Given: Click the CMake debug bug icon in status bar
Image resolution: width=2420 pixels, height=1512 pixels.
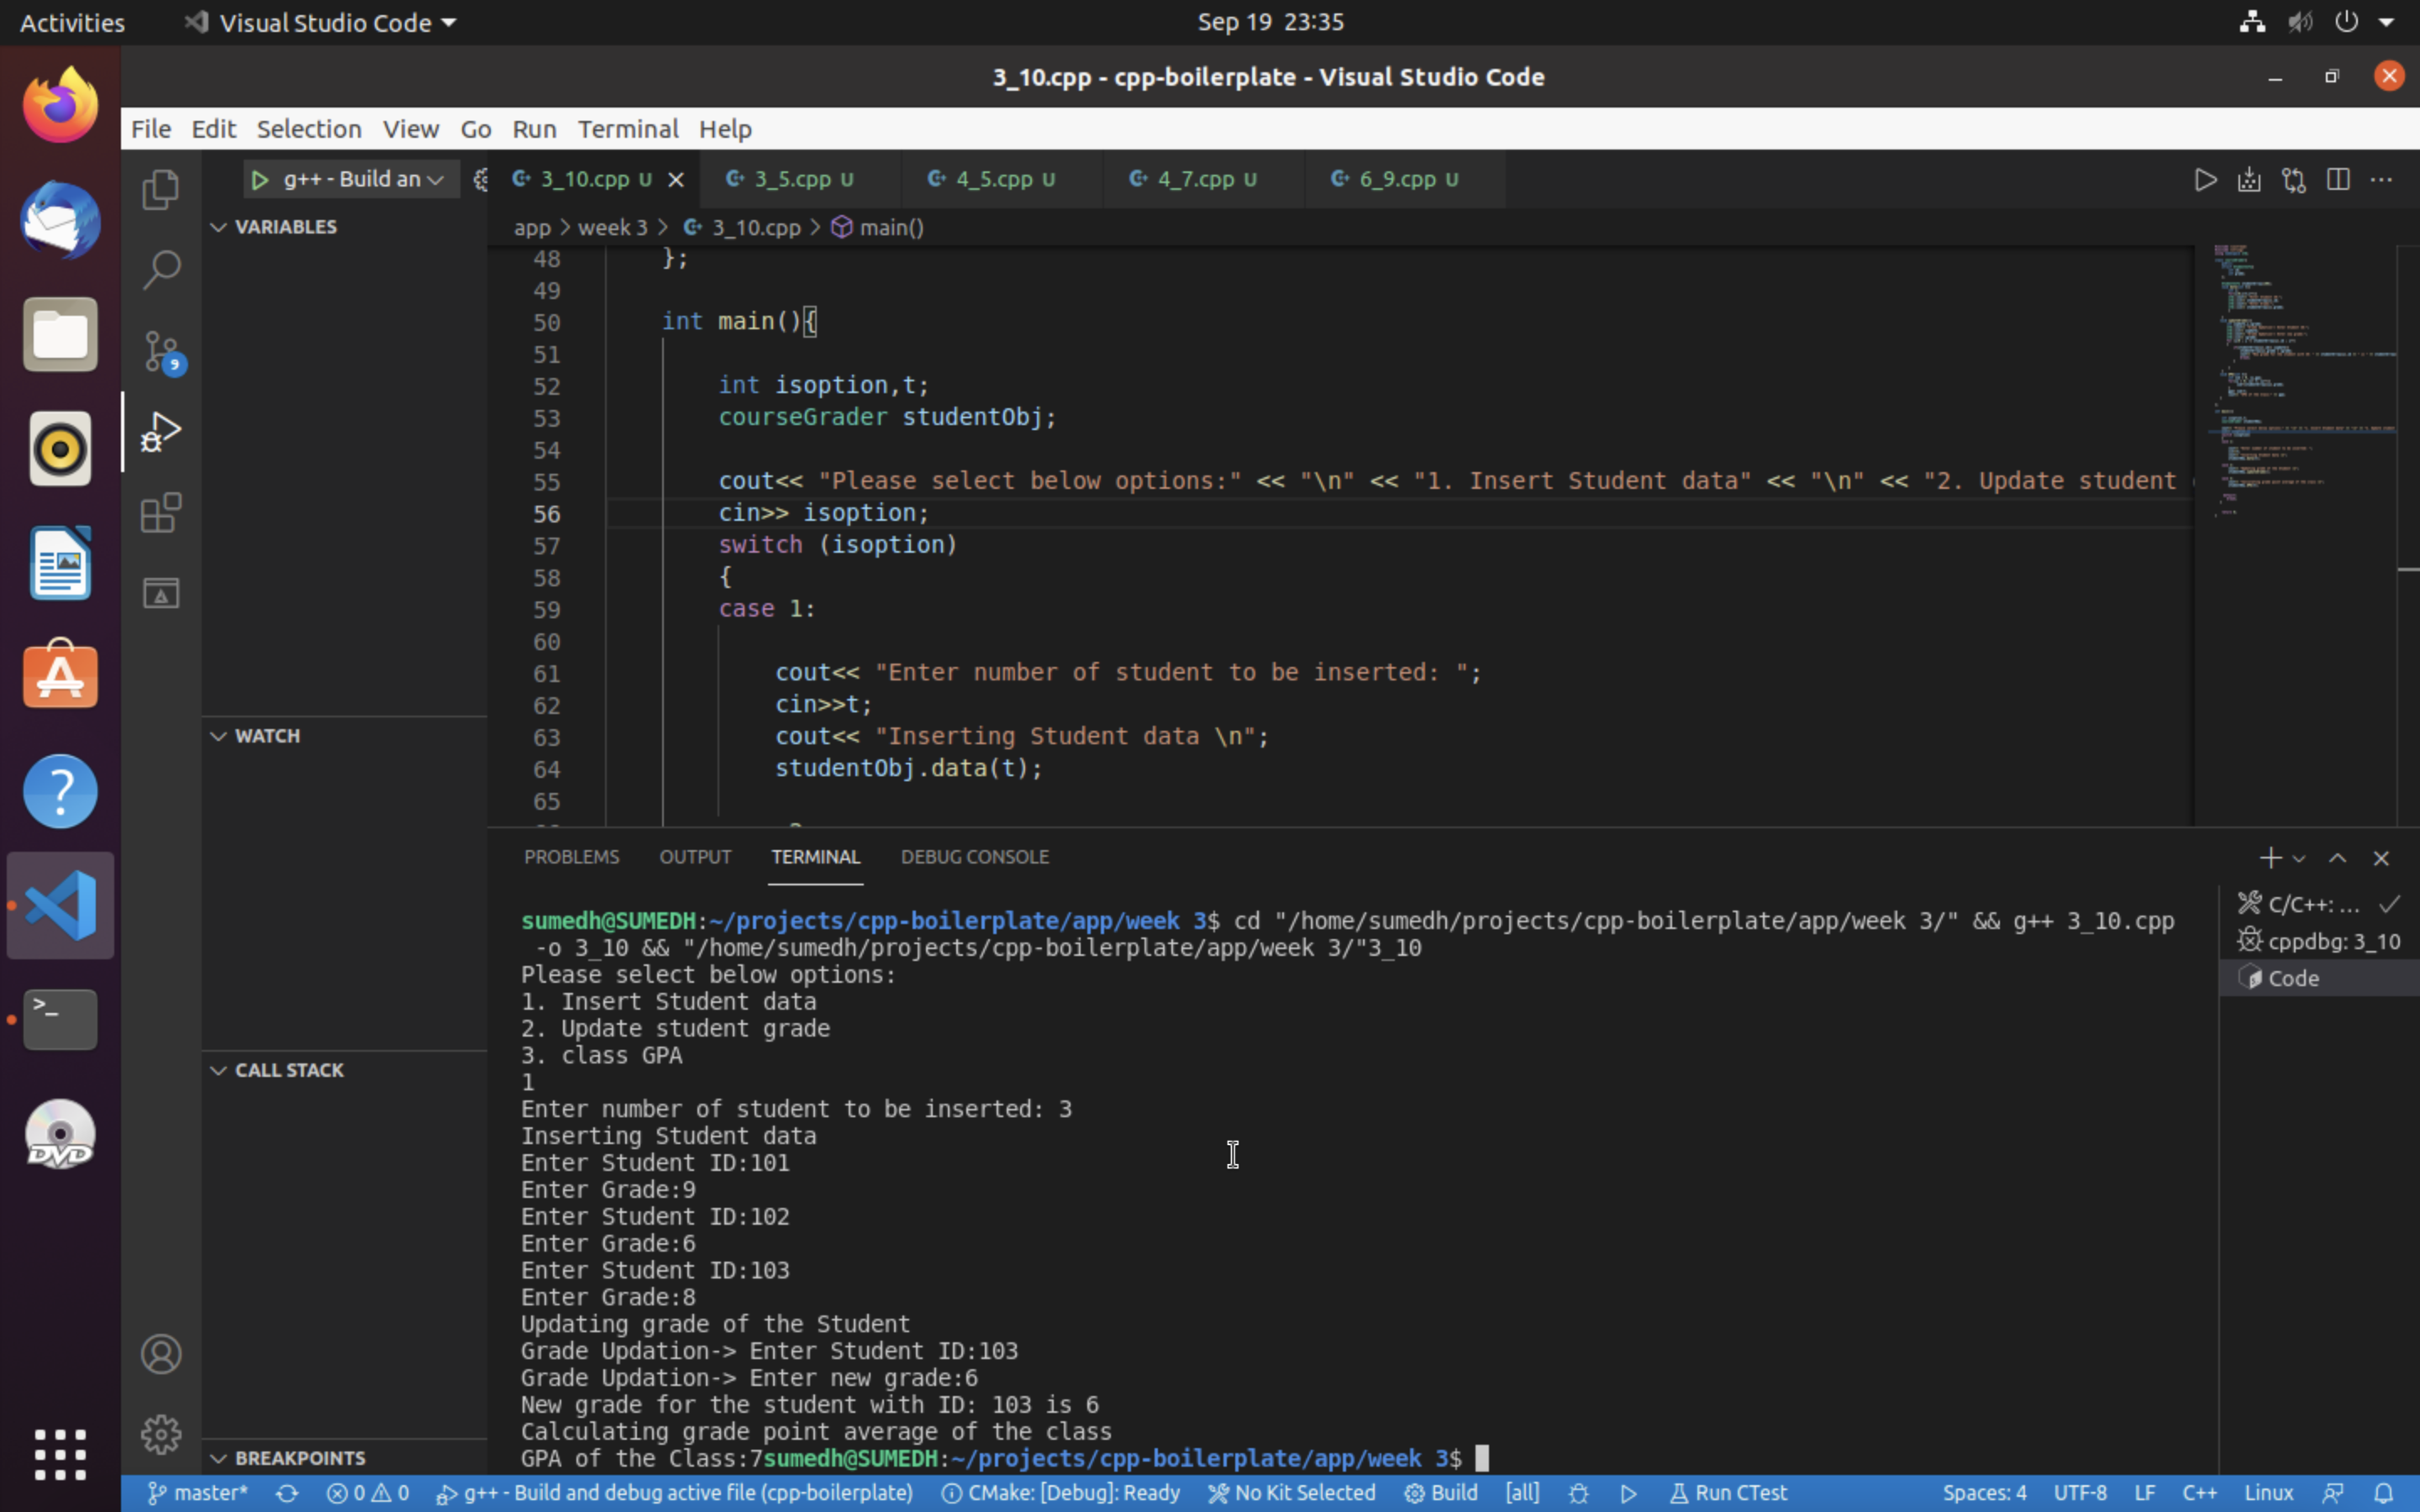Looking at the screenshot, I should (x=1579, y=1493).
